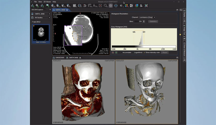Close the top SMITH, JANE tab
Image resolution: width=216 pixels, height=125 pixels.
(x=67, y=10)
